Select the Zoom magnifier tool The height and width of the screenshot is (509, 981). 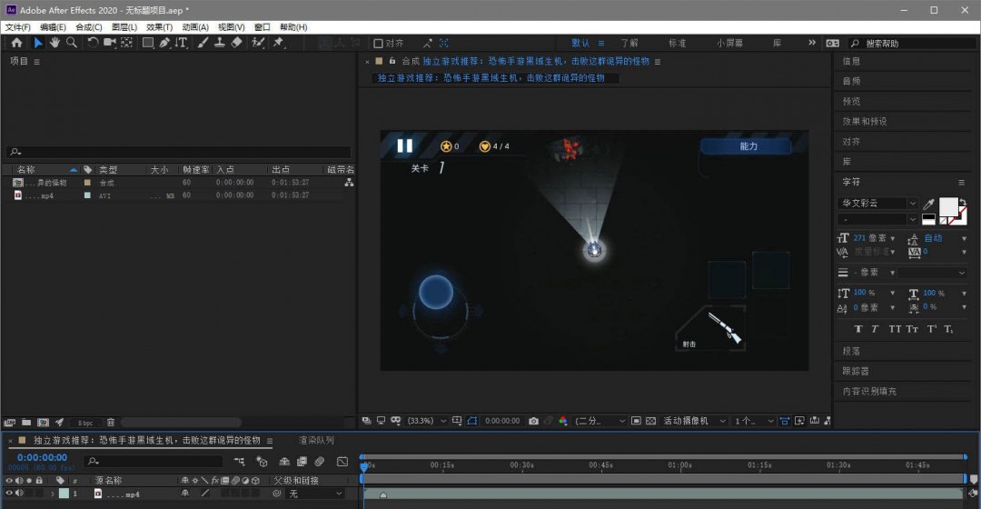tap(71, 43)
